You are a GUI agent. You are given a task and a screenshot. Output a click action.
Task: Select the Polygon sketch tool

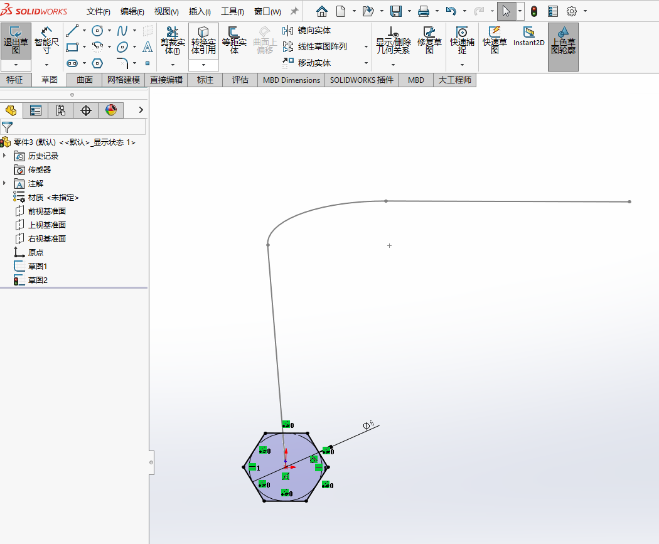click(x=97, y=63)
